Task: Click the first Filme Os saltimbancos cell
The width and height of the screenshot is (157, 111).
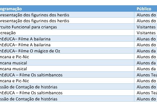Action: 67,75
